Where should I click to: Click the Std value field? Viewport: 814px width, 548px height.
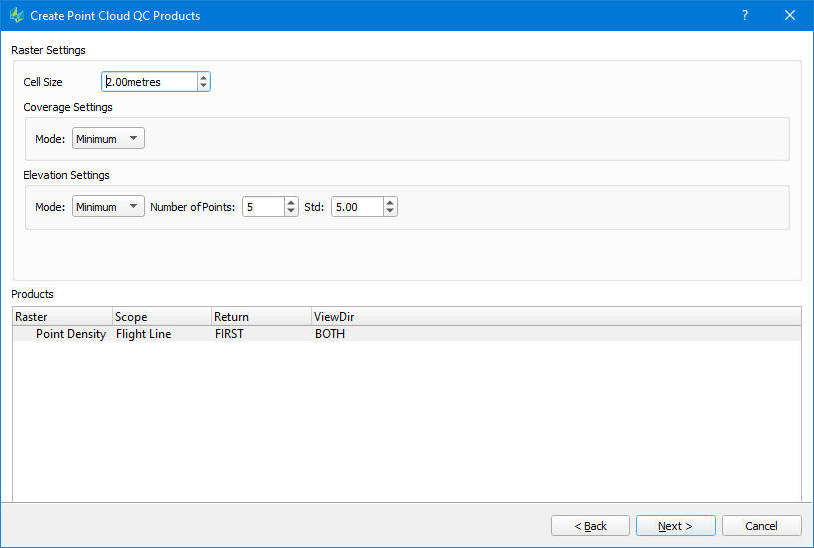356,207
